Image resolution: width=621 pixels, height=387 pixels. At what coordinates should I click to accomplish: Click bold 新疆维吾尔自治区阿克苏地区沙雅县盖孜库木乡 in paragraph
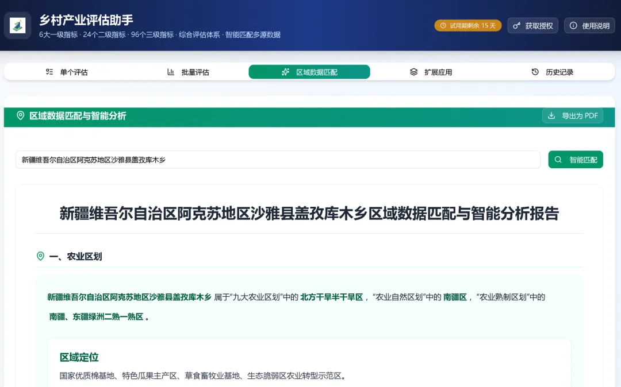point(129,297)
